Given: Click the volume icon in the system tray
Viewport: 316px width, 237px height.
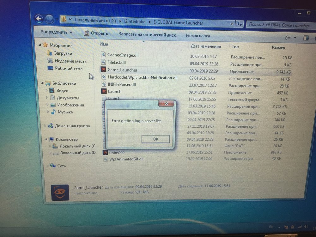Looking at the screenshot, I should click(305, 227).
